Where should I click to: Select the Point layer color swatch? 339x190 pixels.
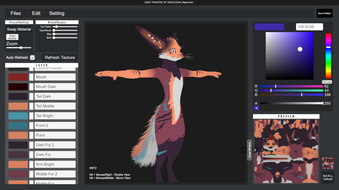[18, 135]
